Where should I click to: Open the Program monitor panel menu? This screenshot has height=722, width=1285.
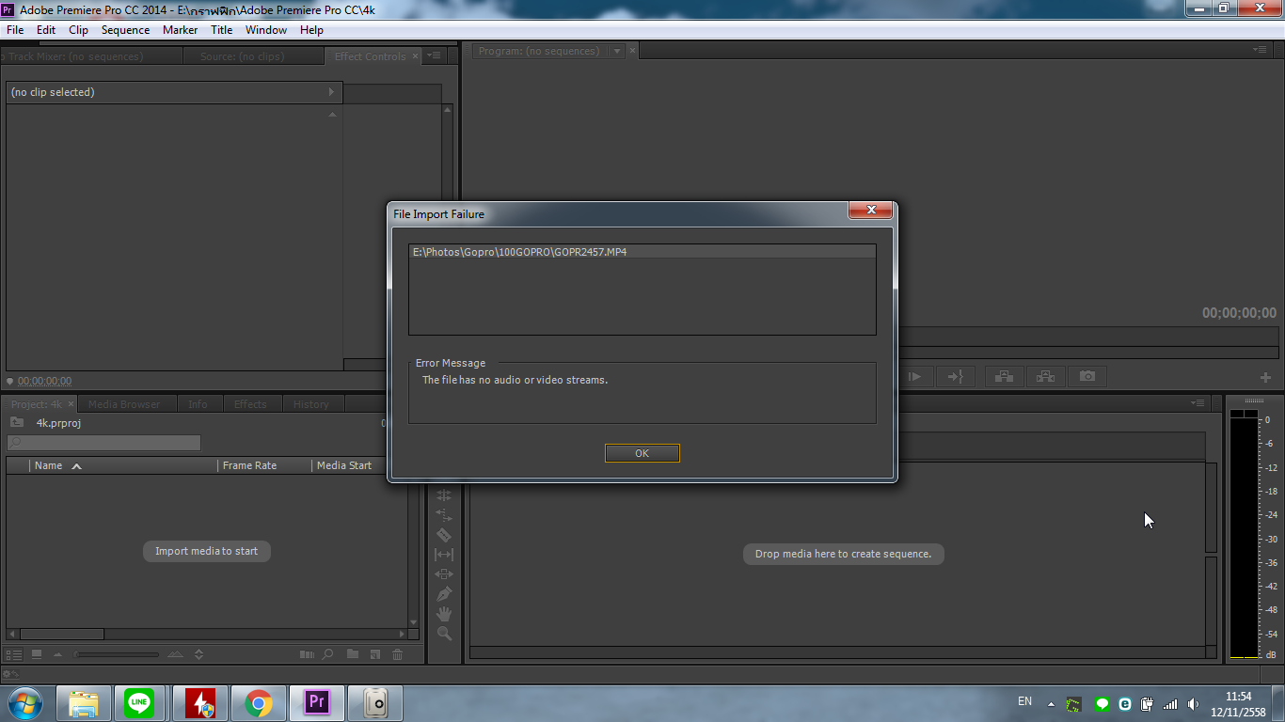coord(1259,50)
